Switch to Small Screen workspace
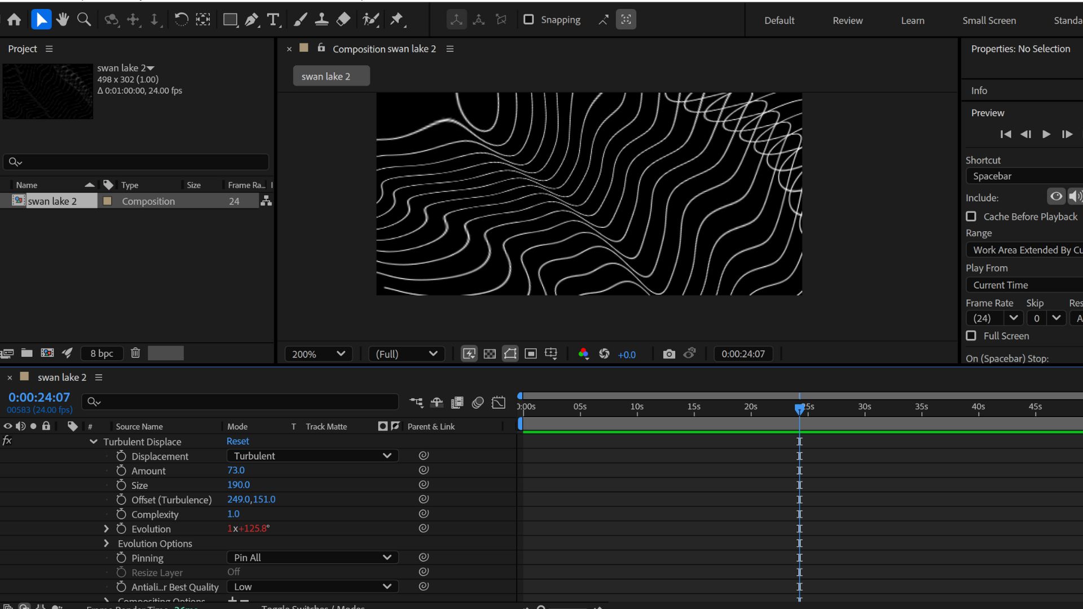 point(989,20)
